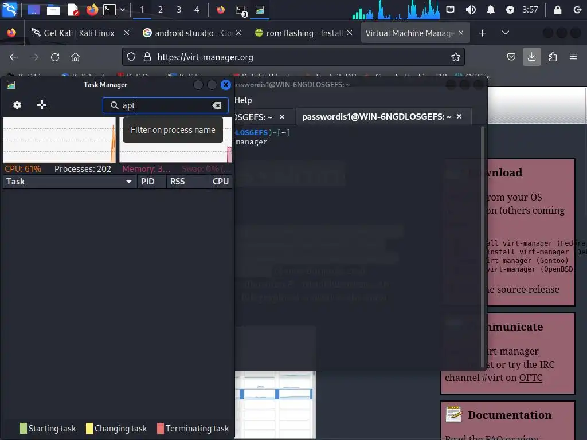Close the Virtual Machine Manager tab
The width and height of the screenshot is (587, 440).
pos(461,33)
